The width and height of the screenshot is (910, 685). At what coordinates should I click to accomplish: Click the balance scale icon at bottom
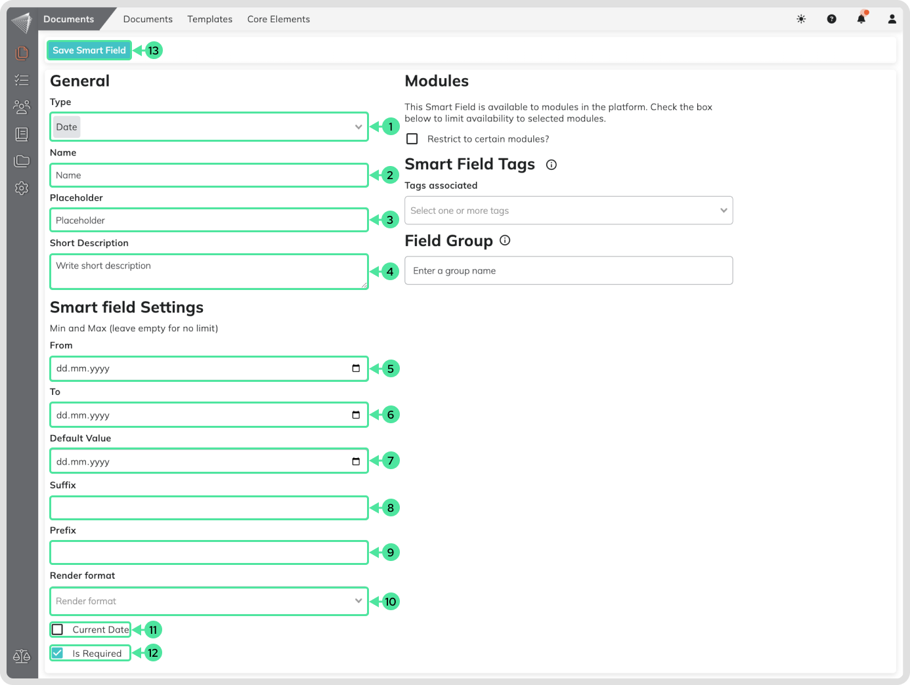[22, 656]
